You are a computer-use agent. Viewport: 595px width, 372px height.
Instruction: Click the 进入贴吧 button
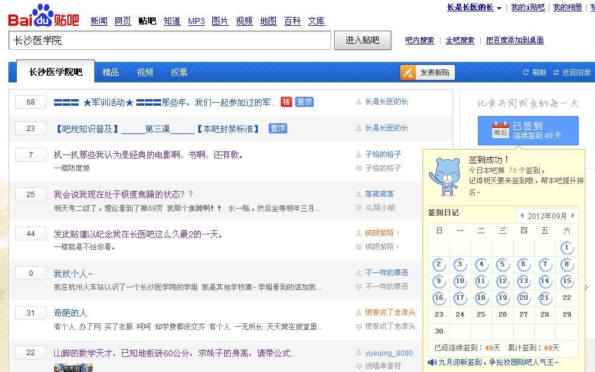[362, 40]
